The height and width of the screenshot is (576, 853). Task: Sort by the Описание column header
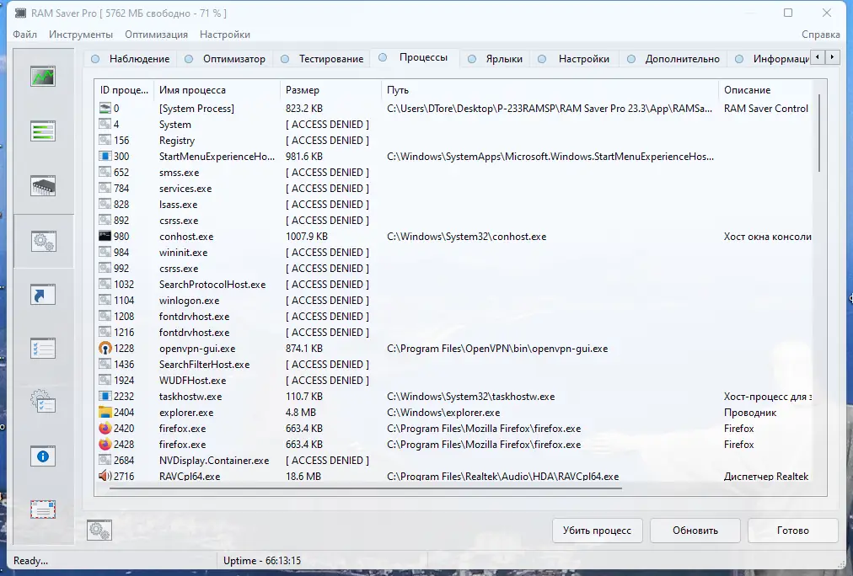point(765,90)
